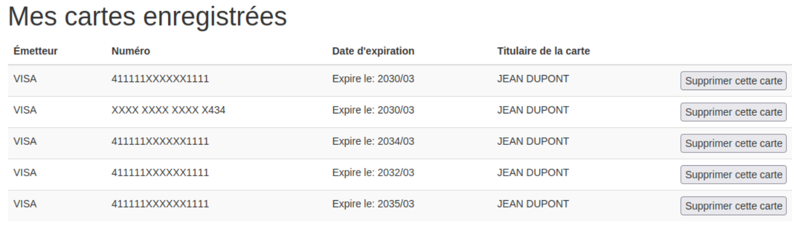
Task: Click VISA in the X434 card row
Action: [25, 109]
